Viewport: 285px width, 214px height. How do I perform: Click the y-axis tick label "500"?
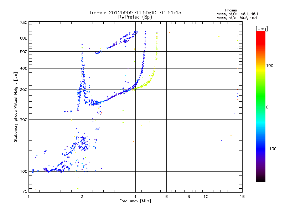click(x=24, y=52)
